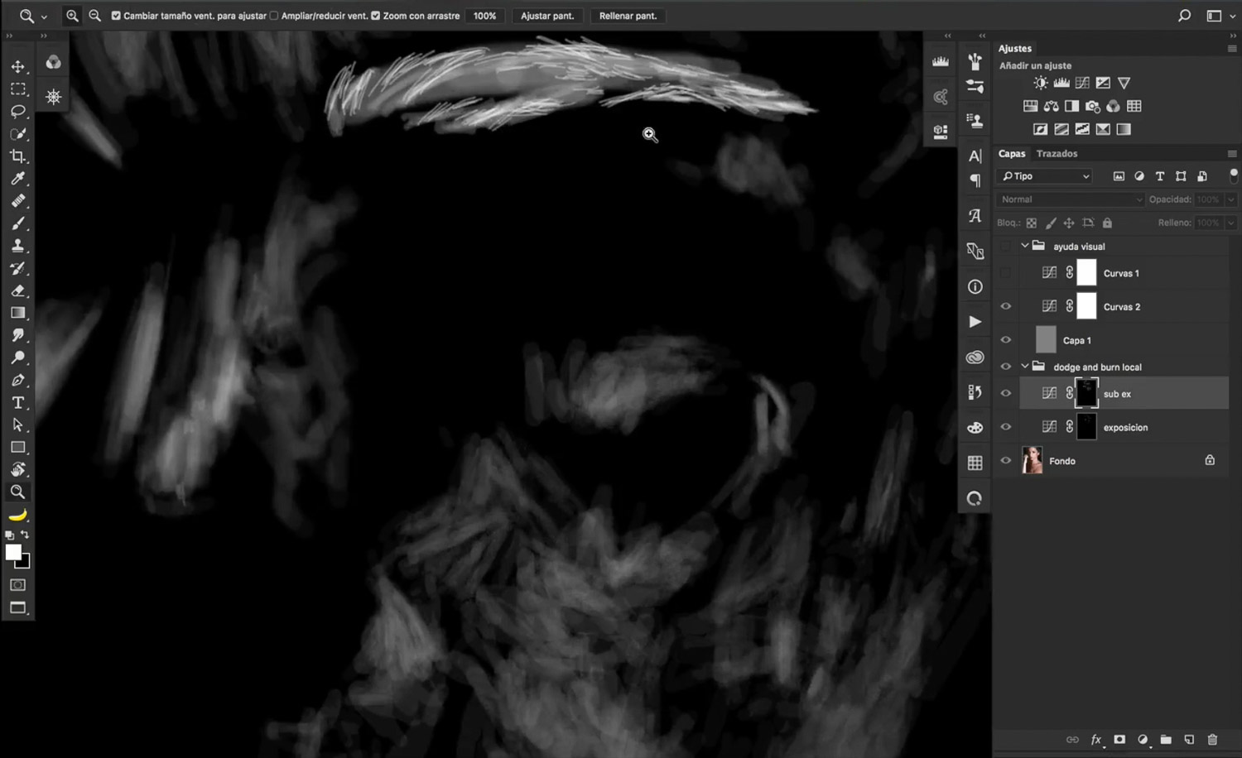1242x758 pixels.
Task: Open the Ajustes panel tab
Action: 1014,49
